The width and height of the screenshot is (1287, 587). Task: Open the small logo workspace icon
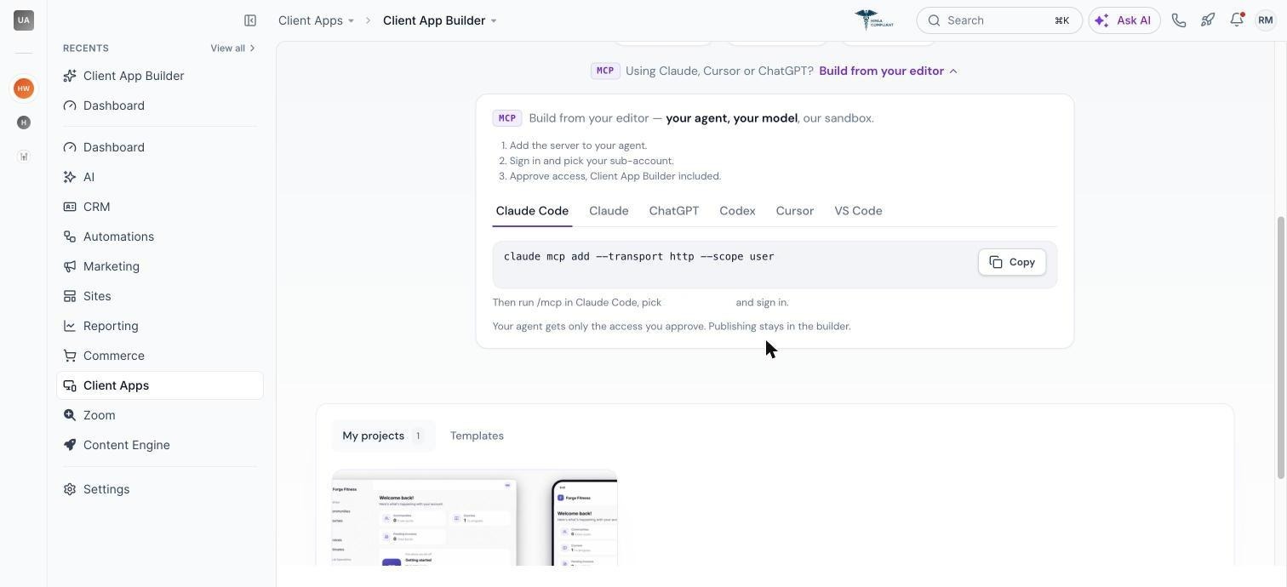[x=24, y=156]
